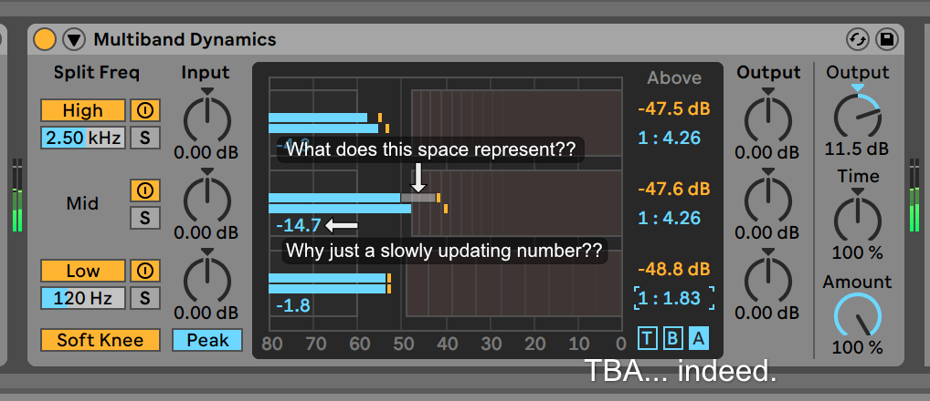Toggle the High band on/off button

[x=83, y=110]
